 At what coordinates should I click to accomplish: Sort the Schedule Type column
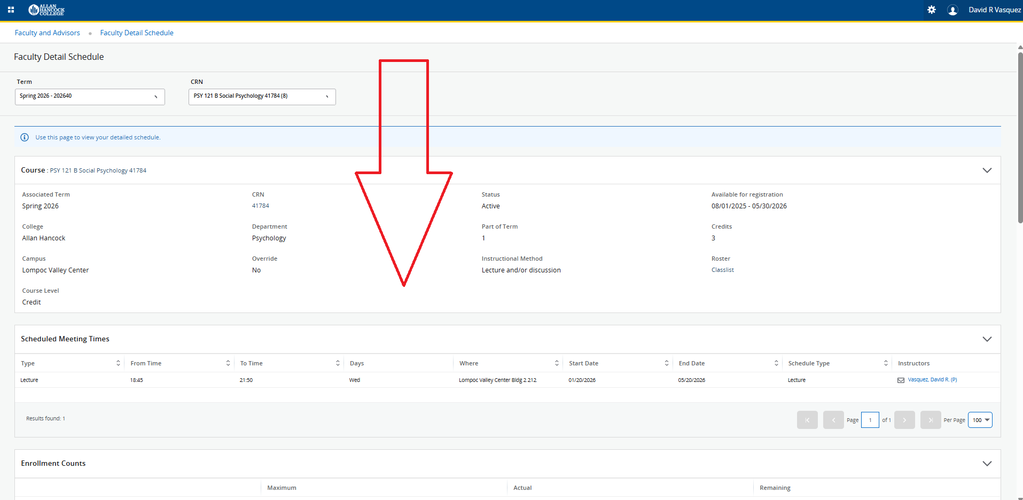(x=885, y=363)
